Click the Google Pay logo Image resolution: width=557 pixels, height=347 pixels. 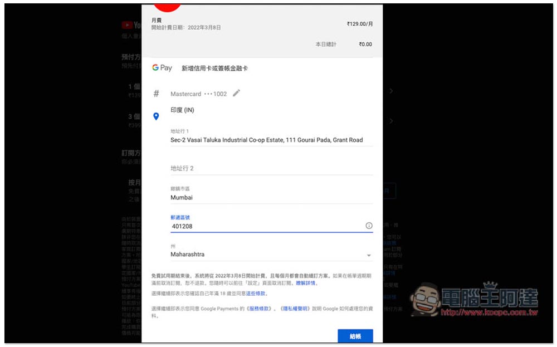162,68
